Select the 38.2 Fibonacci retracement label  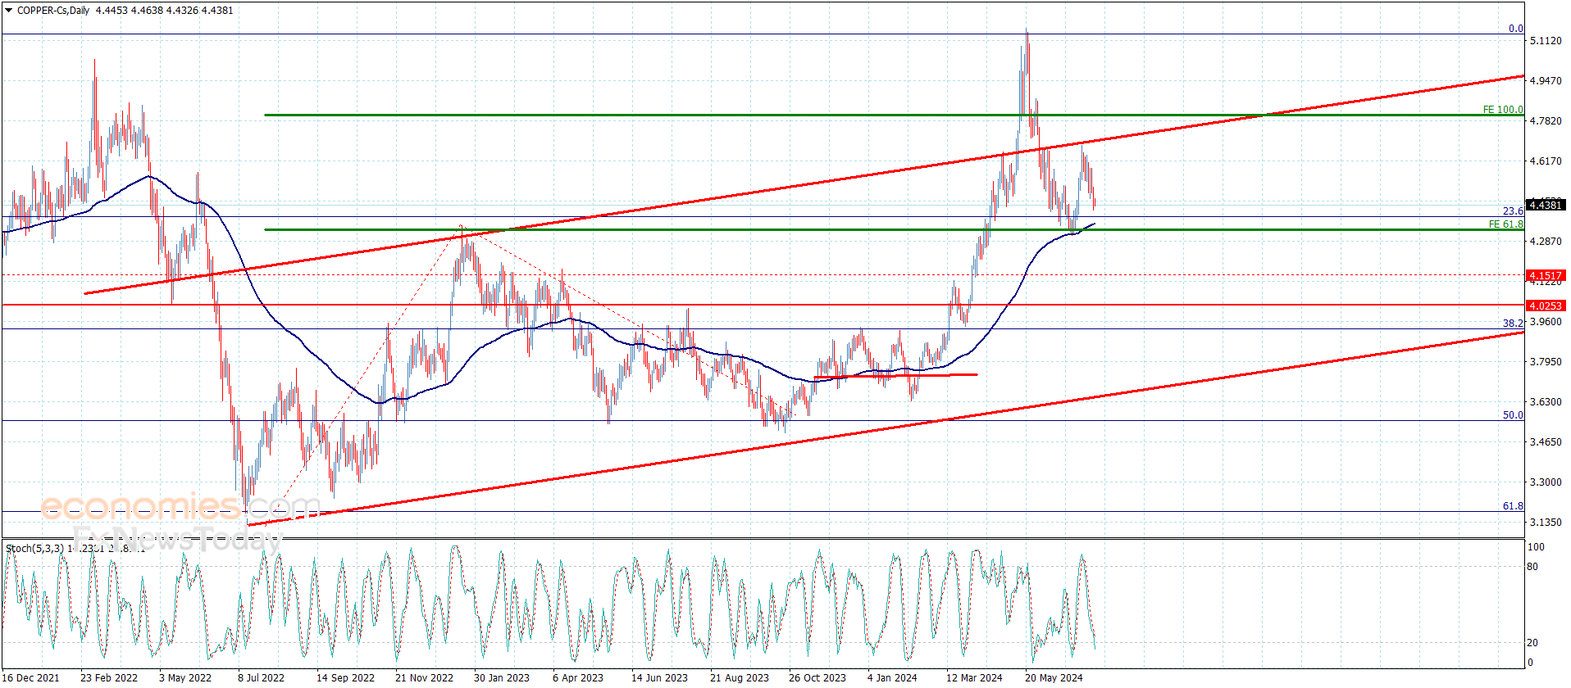pos(1513,324)
